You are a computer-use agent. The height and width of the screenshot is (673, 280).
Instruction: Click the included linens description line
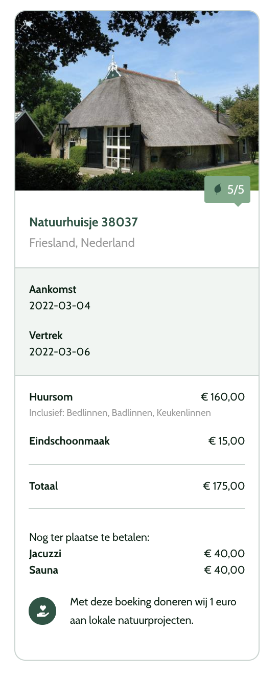(x=120, y=413)
